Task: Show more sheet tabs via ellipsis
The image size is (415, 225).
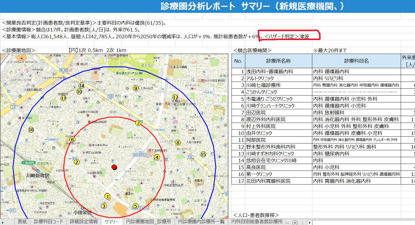Action: pyautogui.click(x=287, y=222)
